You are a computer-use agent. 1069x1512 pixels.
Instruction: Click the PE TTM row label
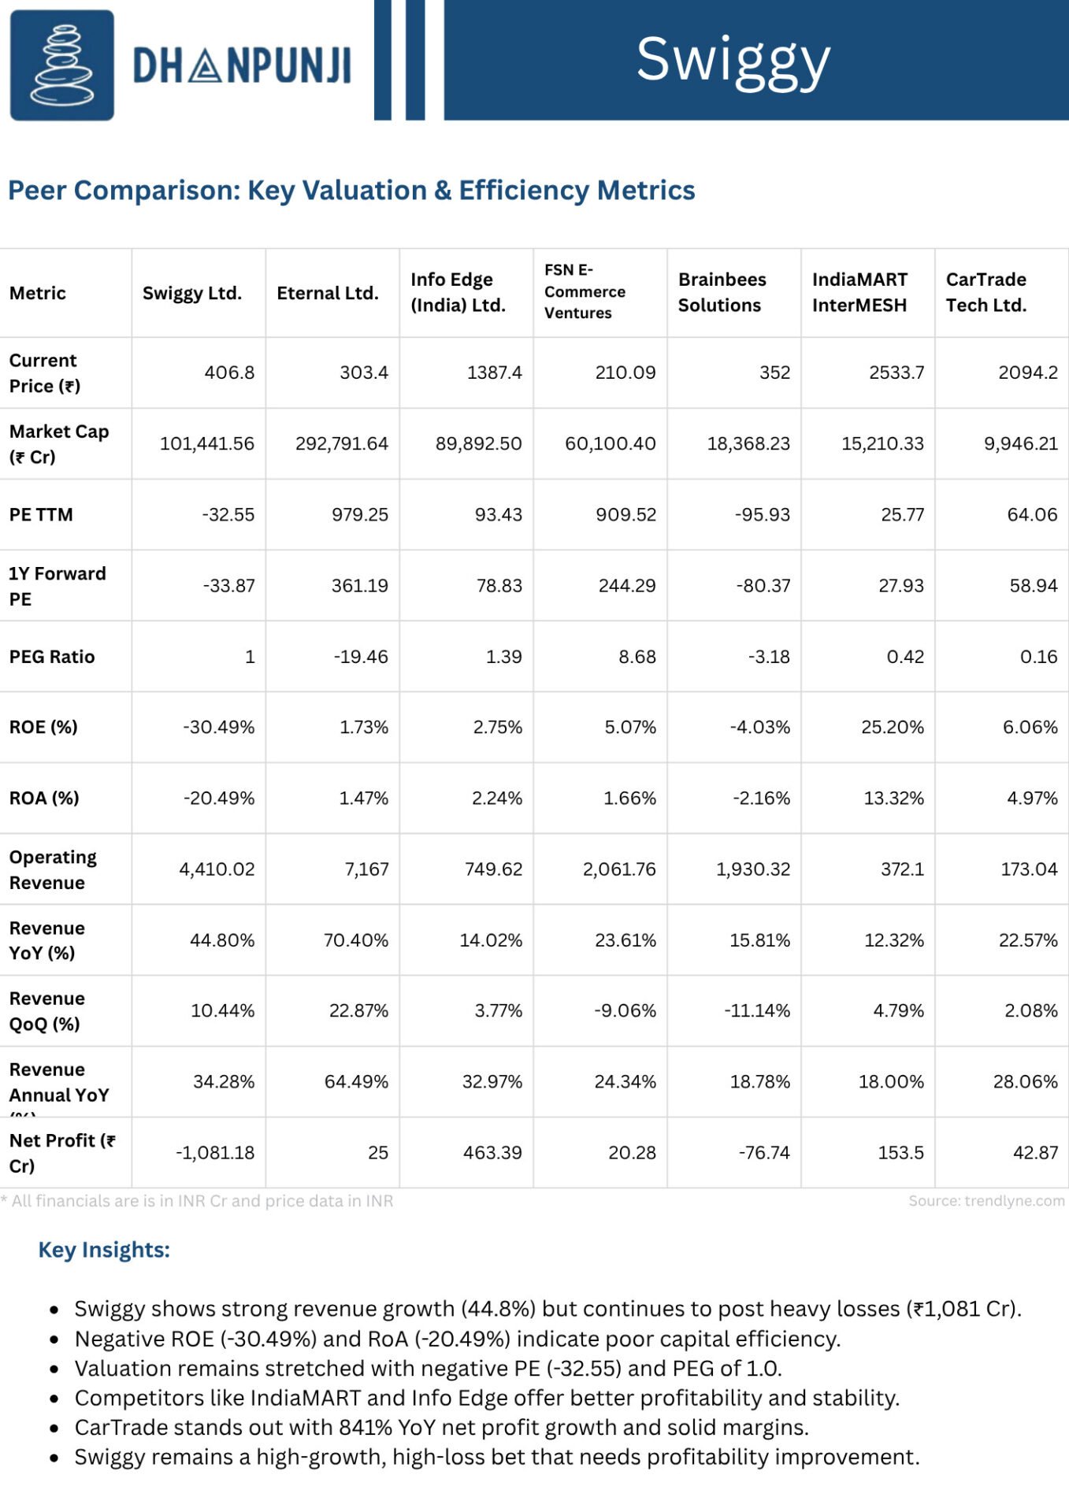point(41,515)
